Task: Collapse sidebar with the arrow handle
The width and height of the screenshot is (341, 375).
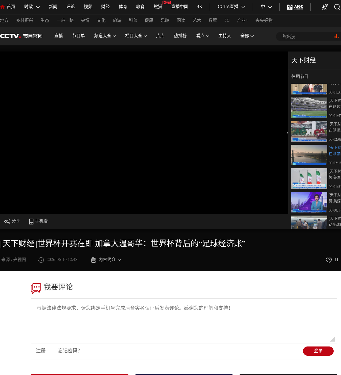Action: click(287, 133)
